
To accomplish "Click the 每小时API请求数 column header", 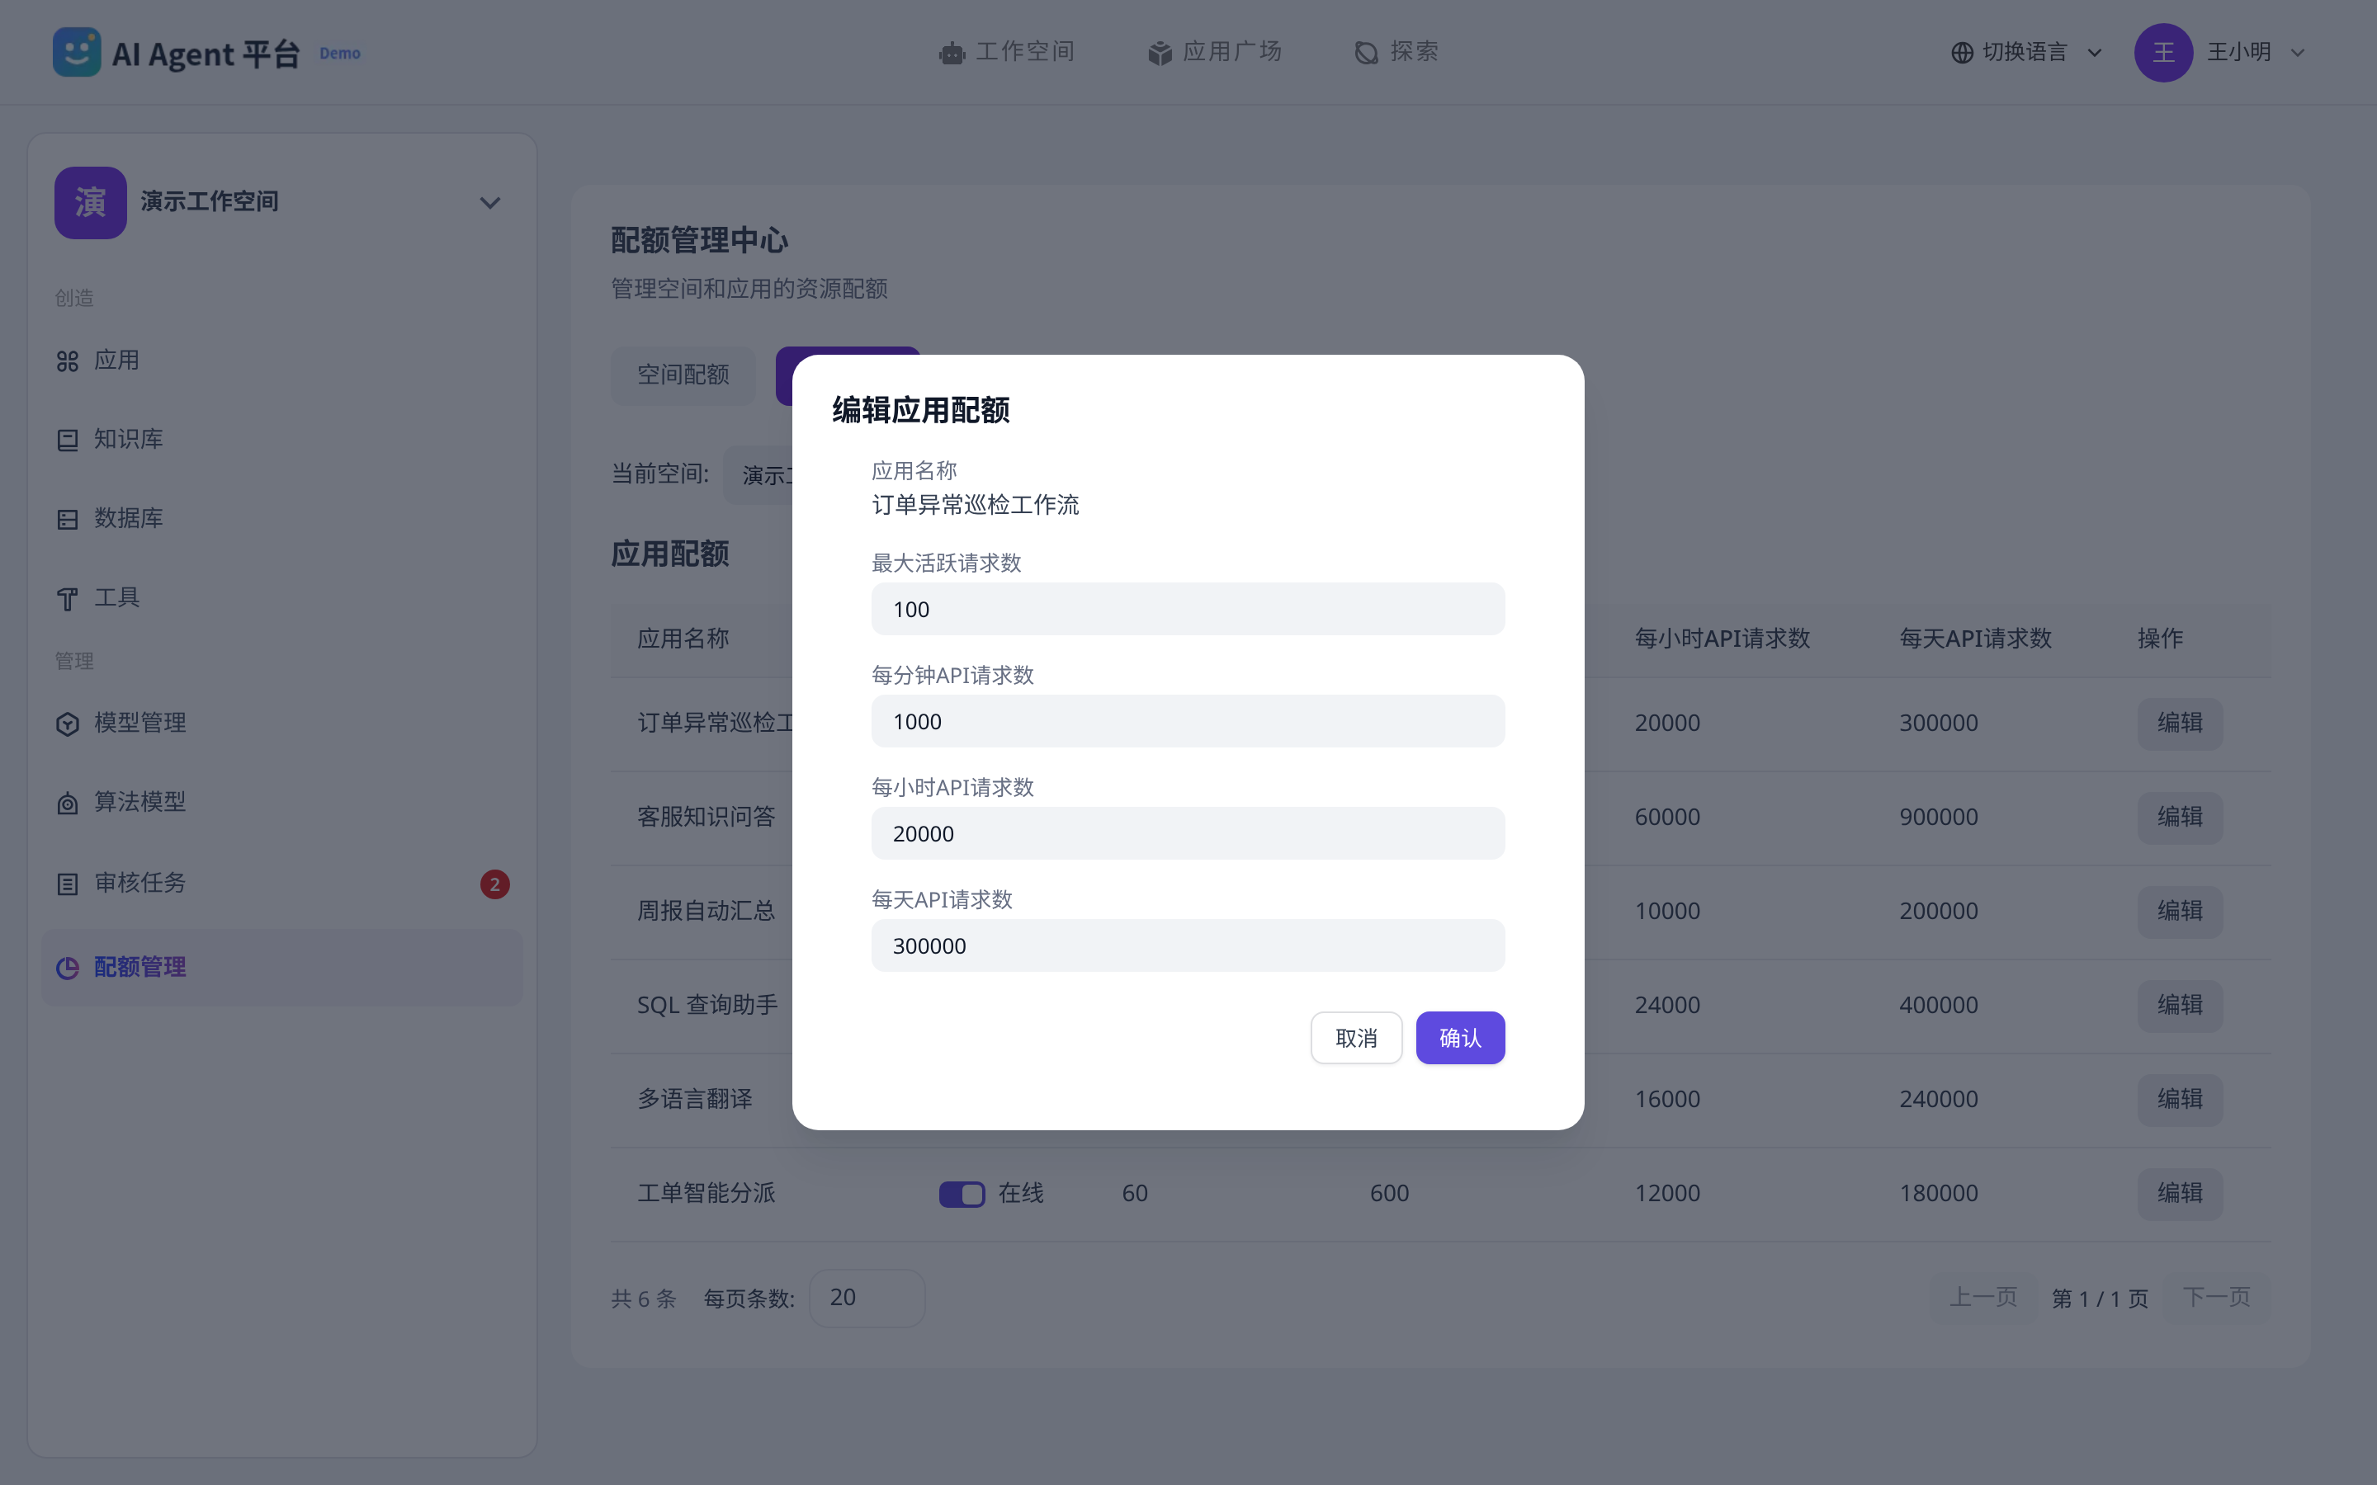I will (x=1722, y=639).
